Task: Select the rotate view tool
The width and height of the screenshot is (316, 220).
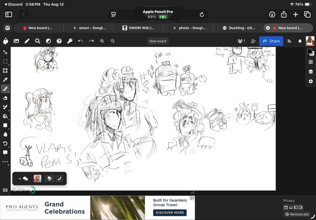Action: coord(5,144)
